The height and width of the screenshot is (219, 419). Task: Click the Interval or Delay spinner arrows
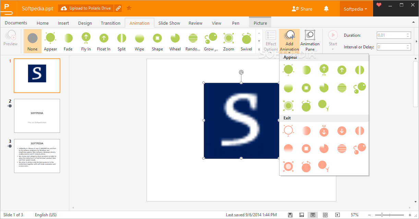click(x=408, y=47)
